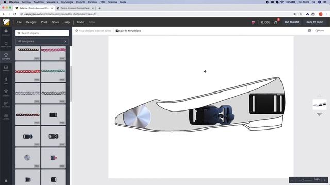Click the Undo button
This screenshot has height=185, width=330.
[x=80, y=22]
